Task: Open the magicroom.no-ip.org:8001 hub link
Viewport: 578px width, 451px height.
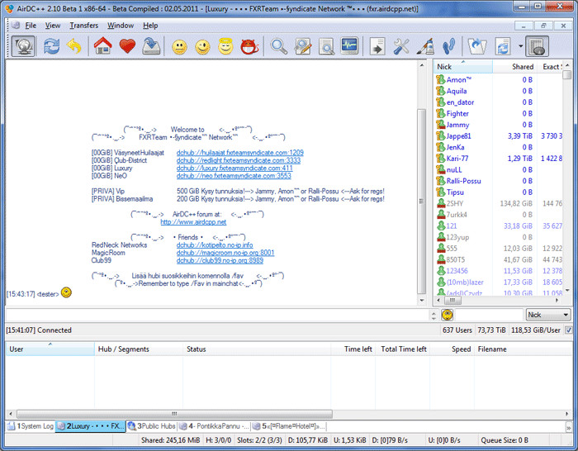Action: click(x=225, y=253)
